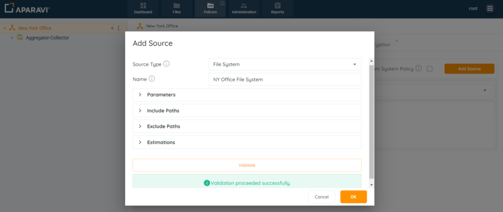Toggle the System Policy checkbox
This screenshot has height=212, width=503.
coord(429,69)
